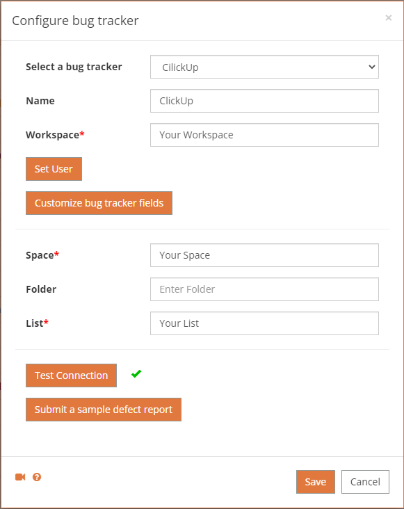Click the Configure bug tracker title
The width and height of the screenshot is (404, 509).
pos(75,21)
